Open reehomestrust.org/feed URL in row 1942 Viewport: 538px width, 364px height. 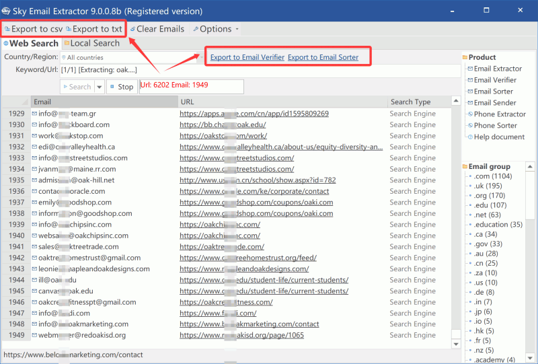[248, 258]
